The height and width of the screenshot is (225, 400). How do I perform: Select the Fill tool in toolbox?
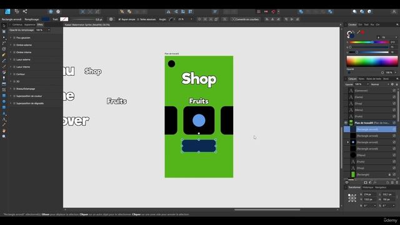(4, 72)
